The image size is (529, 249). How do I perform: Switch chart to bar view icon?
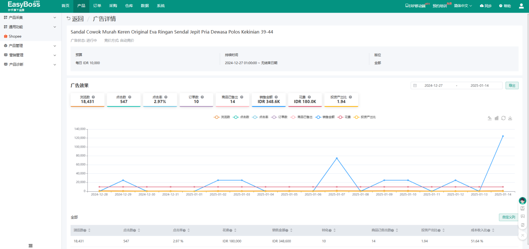[497, 118]
